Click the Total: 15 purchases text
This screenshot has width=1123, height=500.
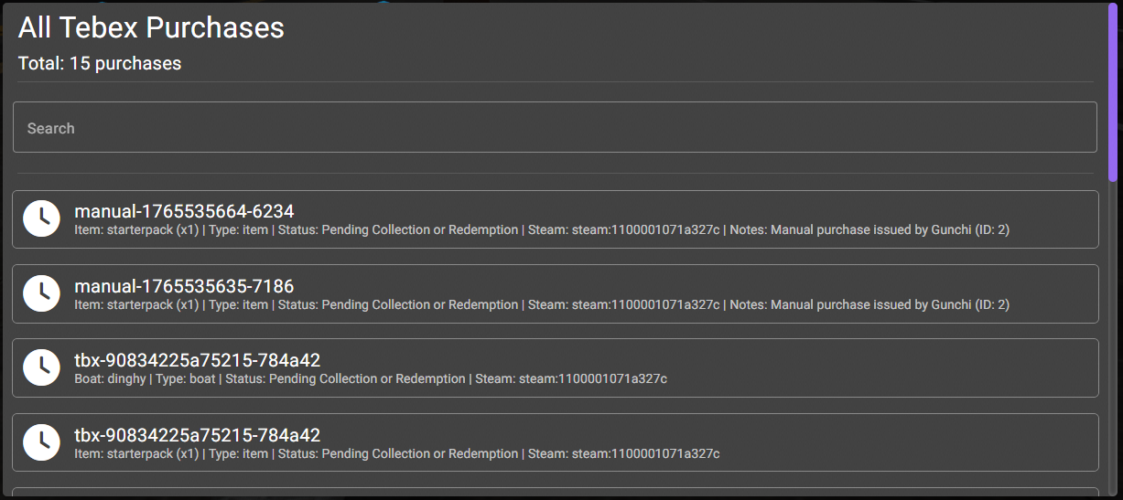[x=100, y=64]
